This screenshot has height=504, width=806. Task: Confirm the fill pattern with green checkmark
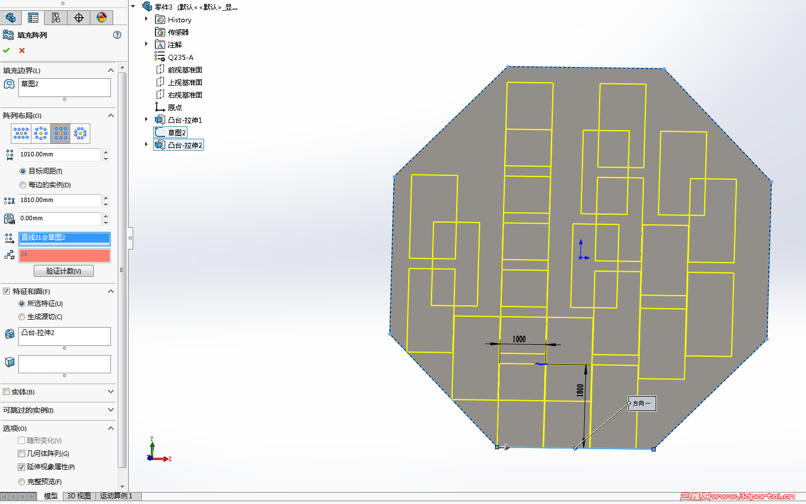pos(6,50)
